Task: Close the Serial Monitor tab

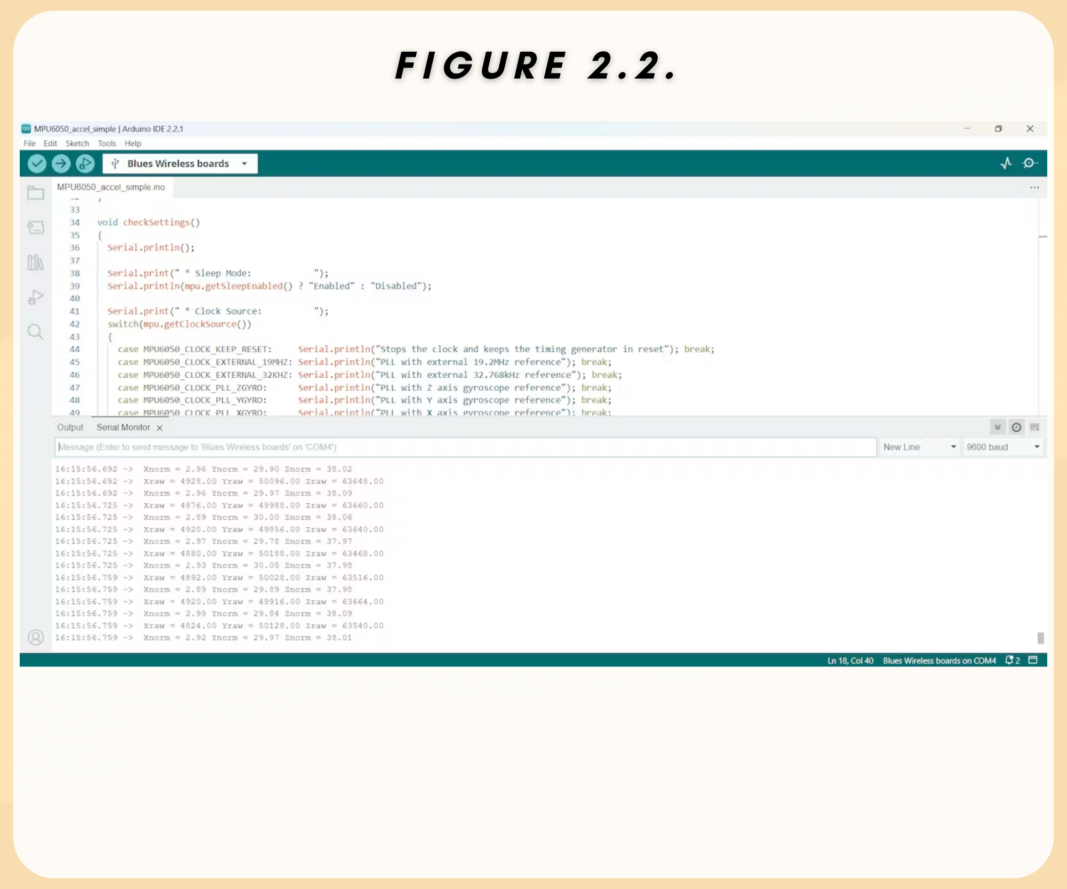Action: [159, 428]
